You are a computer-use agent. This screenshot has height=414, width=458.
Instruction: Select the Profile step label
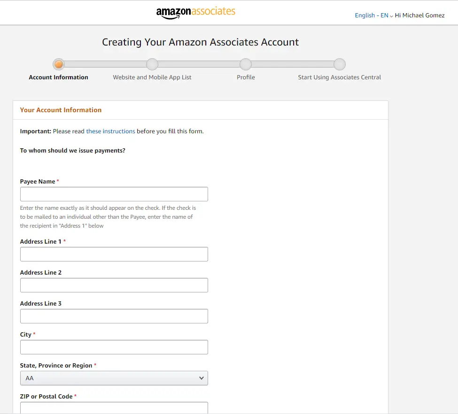point(246,77)
